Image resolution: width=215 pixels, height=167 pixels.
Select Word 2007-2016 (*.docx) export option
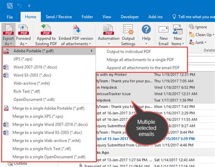click(x=35, y=67)
